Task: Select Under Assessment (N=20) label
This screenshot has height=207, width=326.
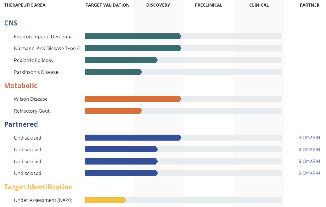Action: tap(43, 200)
